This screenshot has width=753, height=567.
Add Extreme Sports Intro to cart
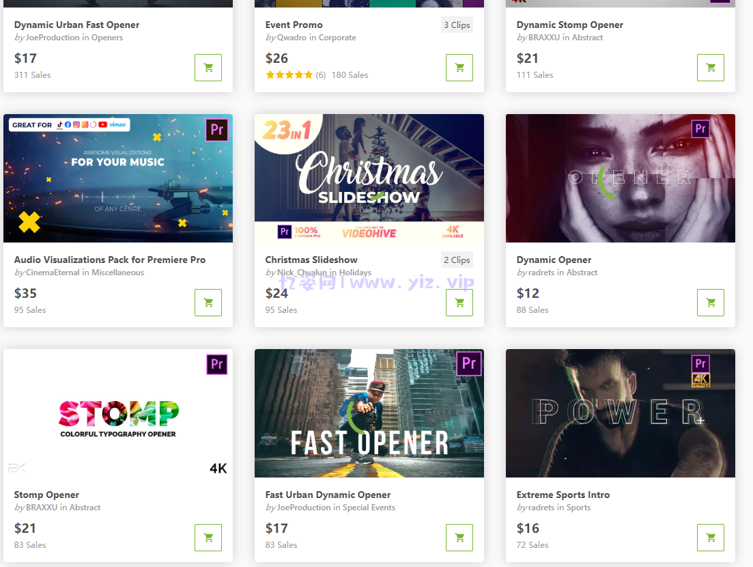click(x=710, y=538)
